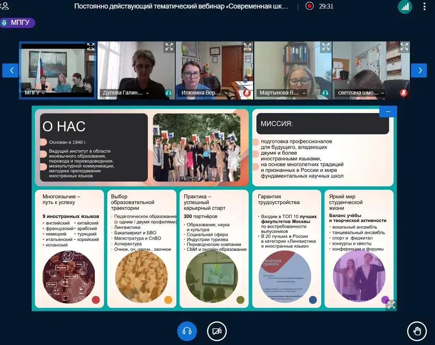The image size is (435, 345).
Task: Click Мартынова В headphones status icon
Action: 325,93
